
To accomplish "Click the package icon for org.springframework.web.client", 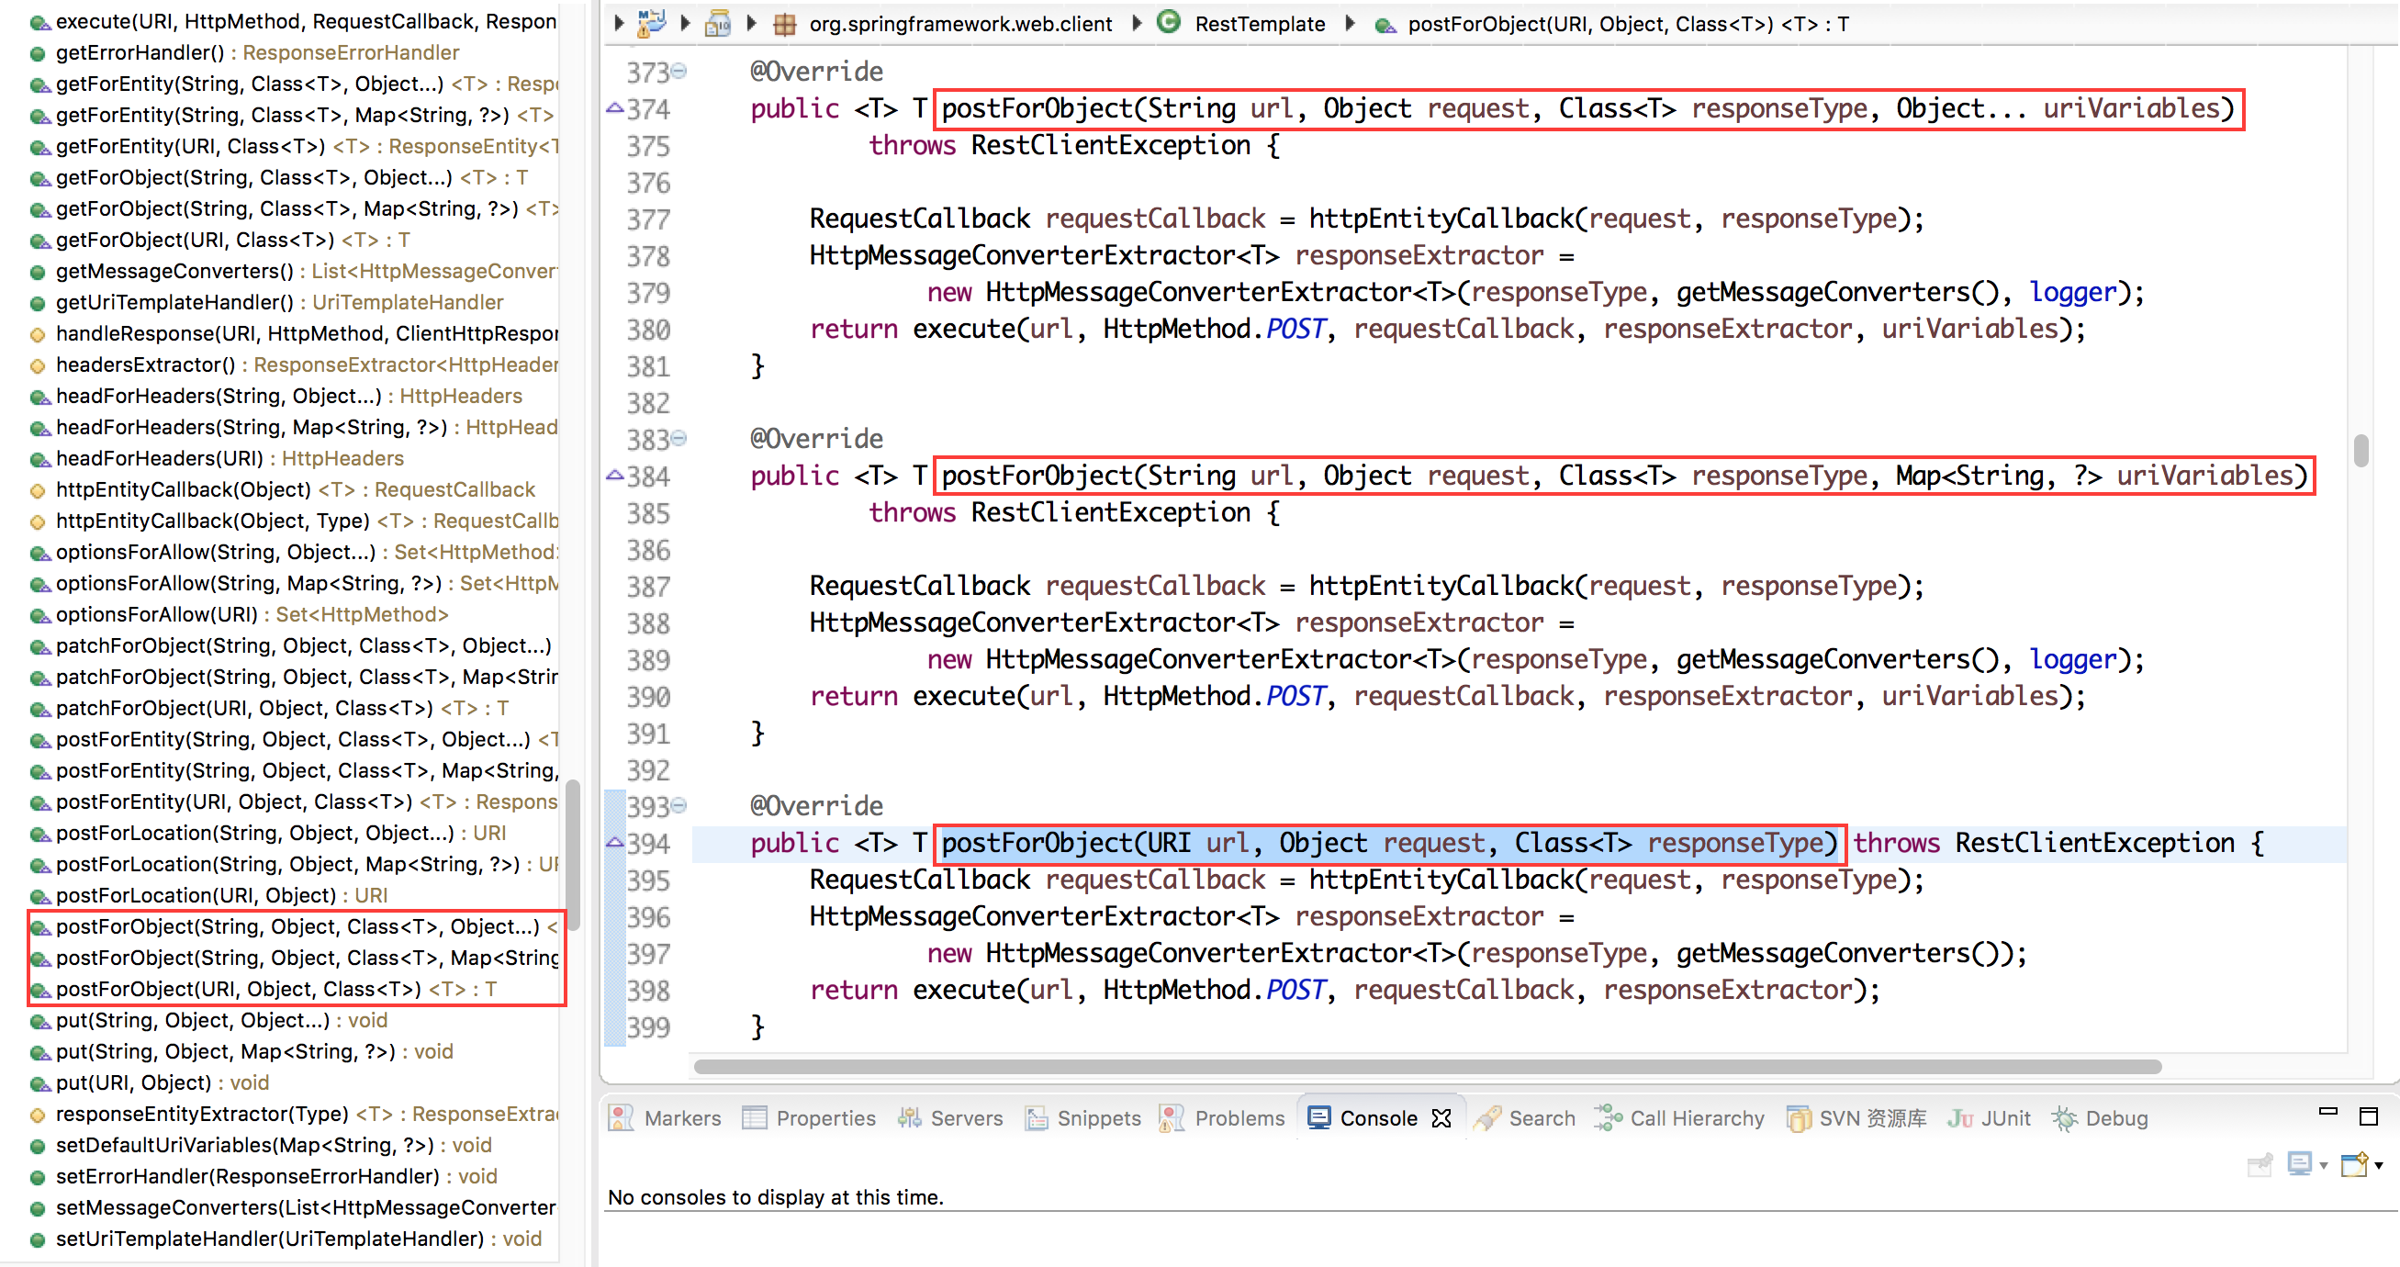I will 785,24.
